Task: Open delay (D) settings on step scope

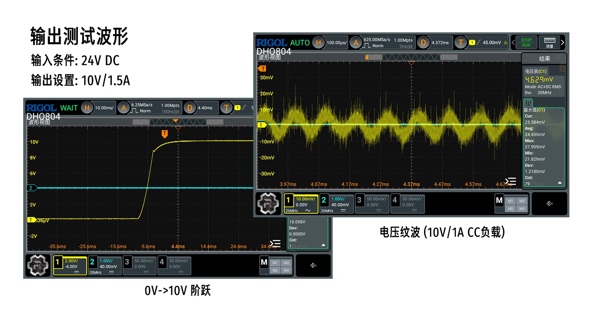Action: pyautogui.click(x=190, y=107)
